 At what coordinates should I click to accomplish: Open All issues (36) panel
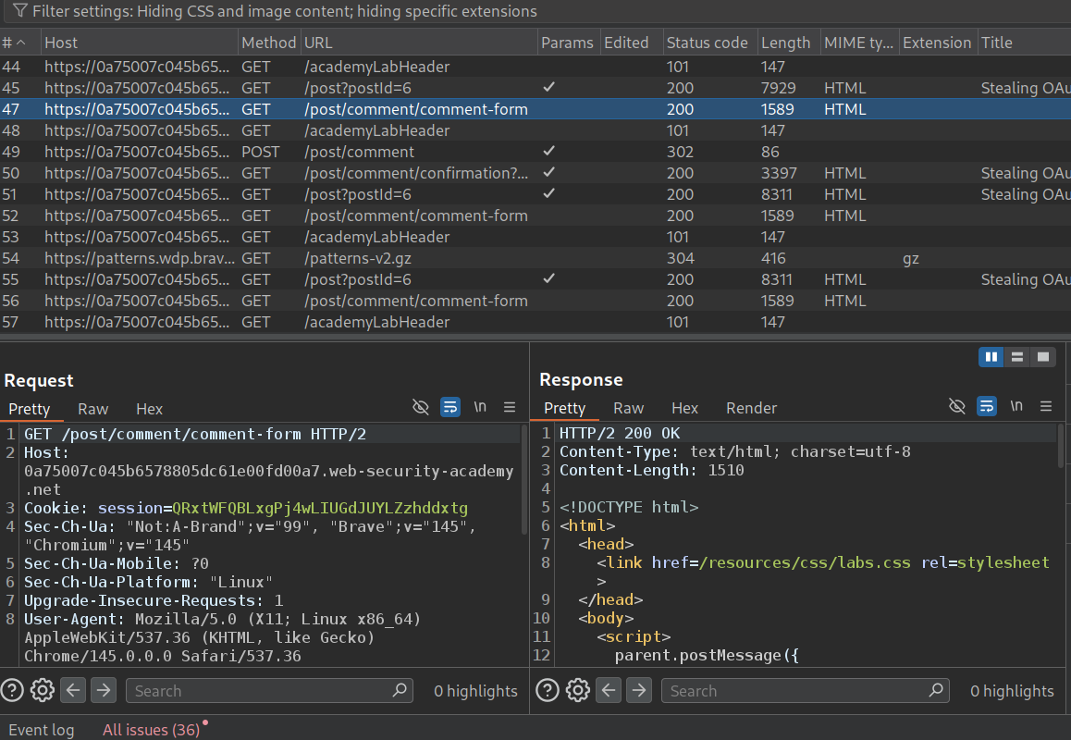click(x=151, y=730)
